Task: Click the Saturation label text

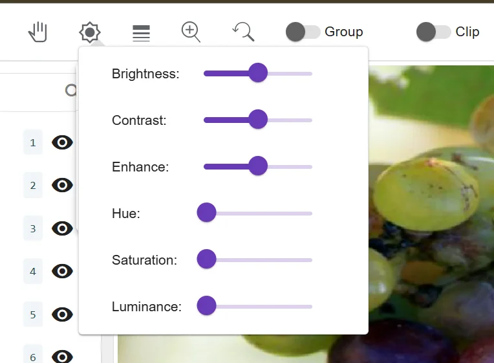Action: [145, 260]
